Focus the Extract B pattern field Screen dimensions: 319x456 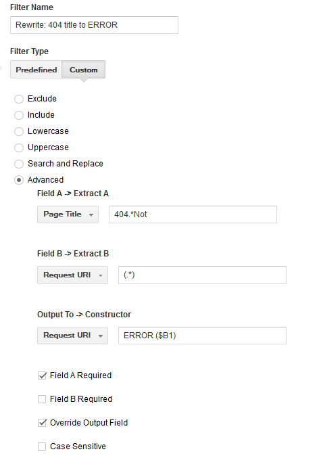202,275
